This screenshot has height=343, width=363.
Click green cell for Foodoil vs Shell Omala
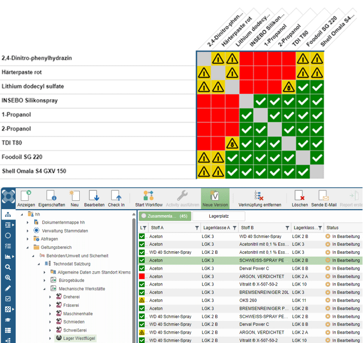317,158
